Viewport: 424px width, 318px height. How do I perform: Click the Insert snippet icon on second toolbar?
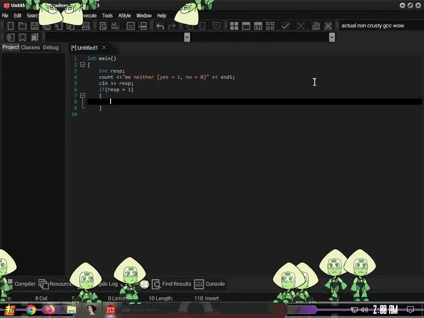click(10, 37)
